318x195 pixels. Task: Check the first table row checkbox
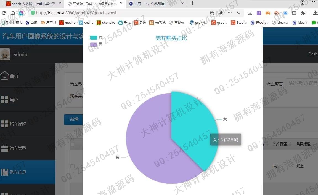[x=72, y=166]
